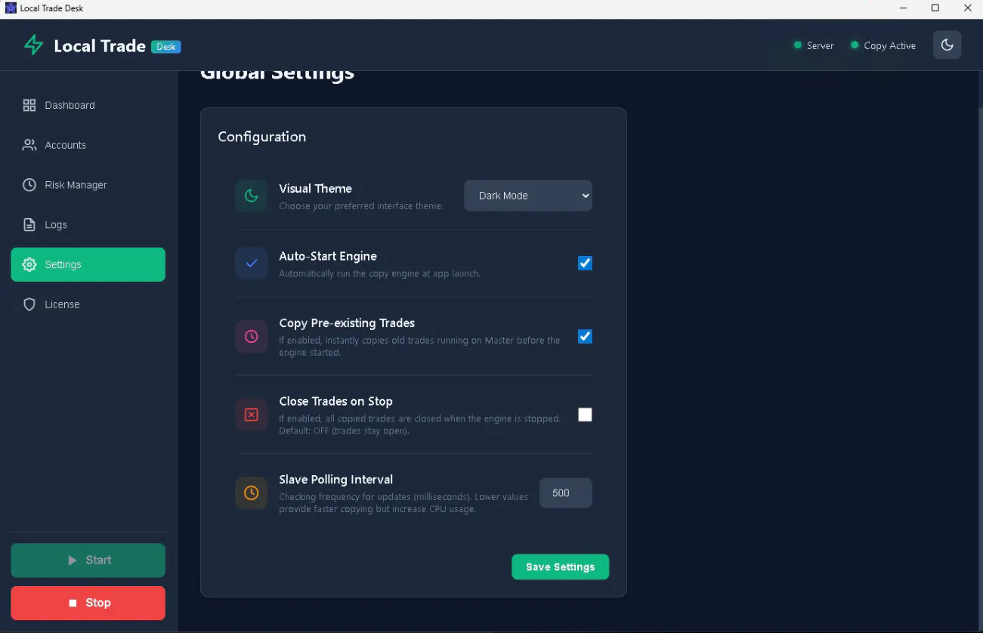Click the Accounts people icon
This screenshot has height=633, width=983.
pyautogui.click(x=29, y=145)
